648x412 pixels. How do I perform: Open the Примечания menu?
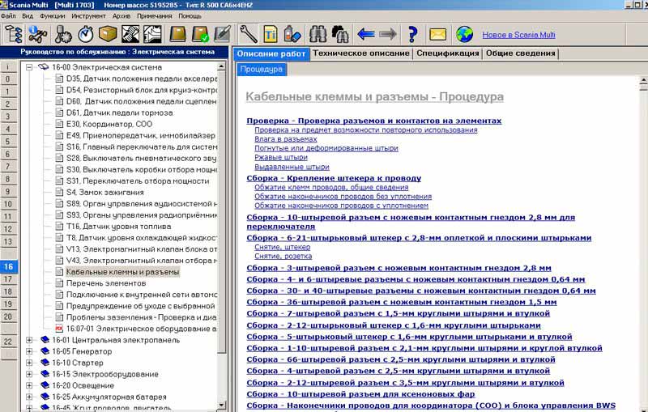[x=154, y=16]
